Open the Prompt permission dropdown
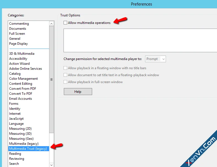This screenshot has width=217, height=167. (x=155, y=59)
